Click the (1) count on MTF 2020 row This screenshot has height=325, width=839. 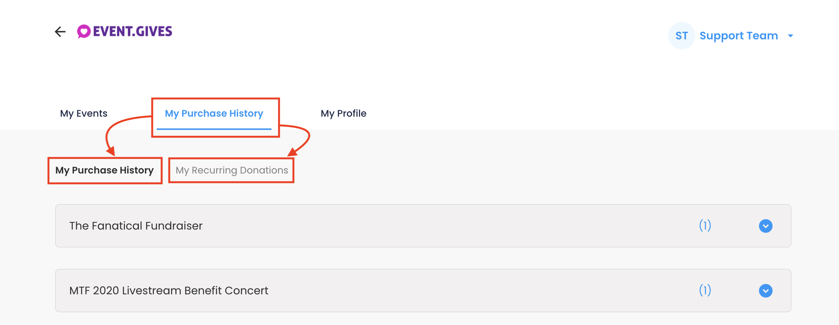(x=705, y=291)
